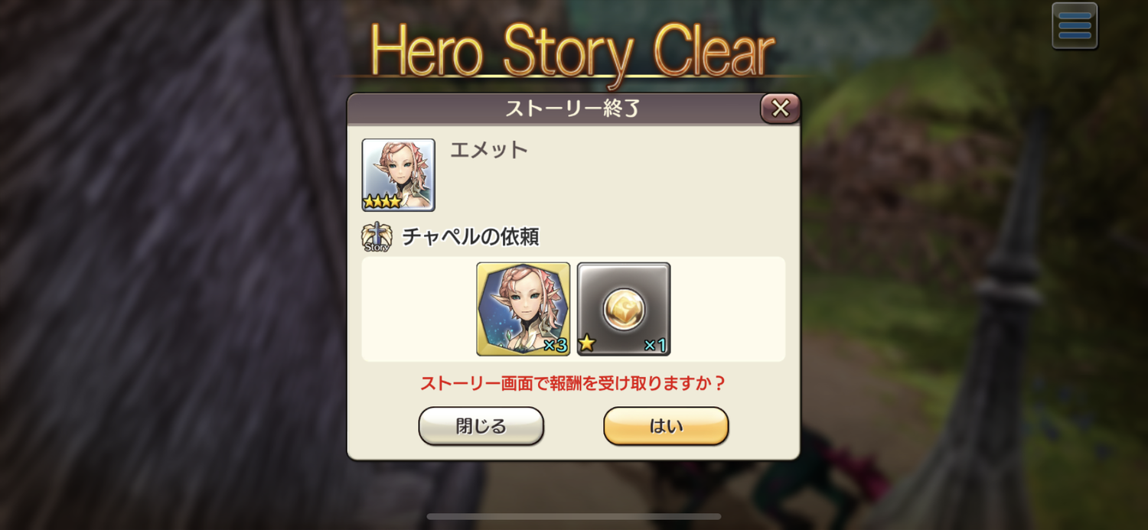Click the Story sword icon
This screenshot has width=1148, height=530.
(x=376, y=237)
